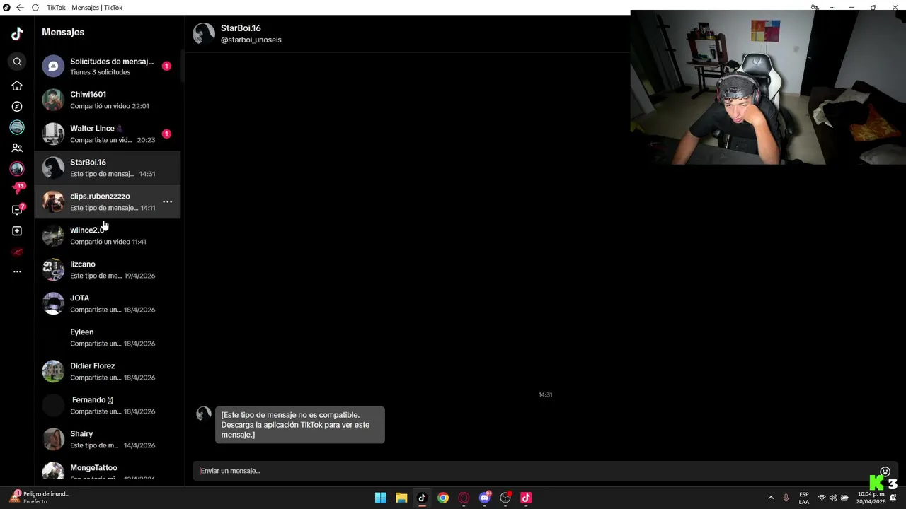Expand hidden system tray icons chevron
The width and height of the screenshot is (906, 509).
point(771,498)
